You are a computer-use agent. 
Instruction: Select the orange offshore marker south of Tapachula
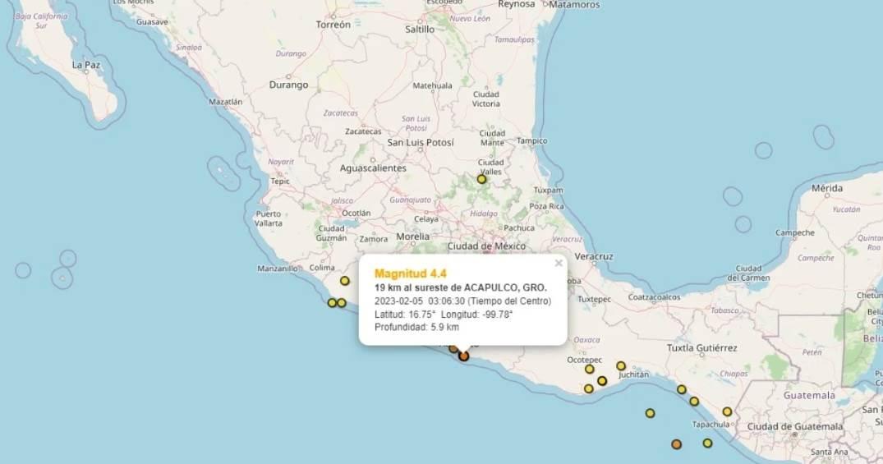(676, 444)
